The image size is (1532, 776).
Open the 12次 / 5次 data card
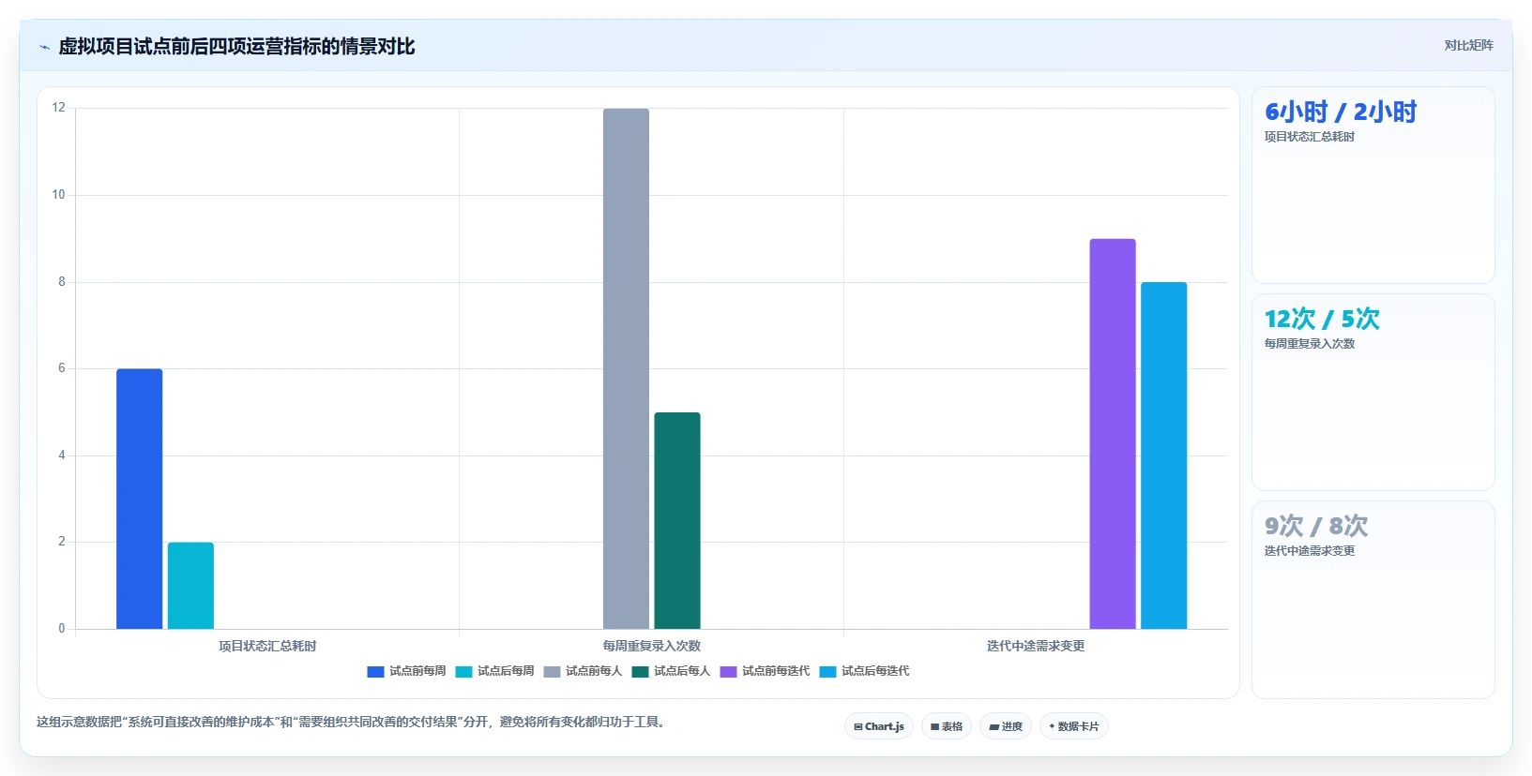[1373, 393]
